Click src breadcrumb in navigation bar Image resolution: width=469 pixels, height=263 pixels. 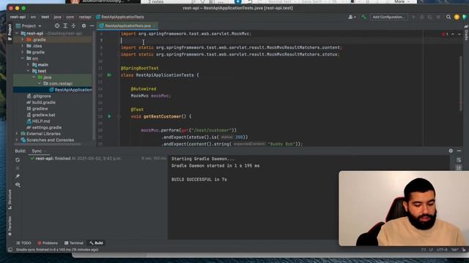(33, 17)
